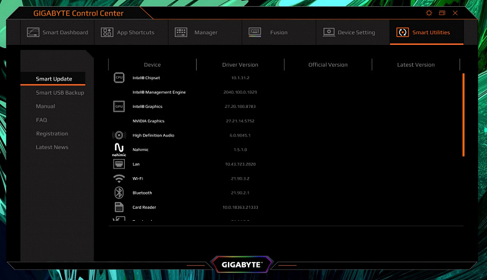Click the Latest Version column header

416,65
